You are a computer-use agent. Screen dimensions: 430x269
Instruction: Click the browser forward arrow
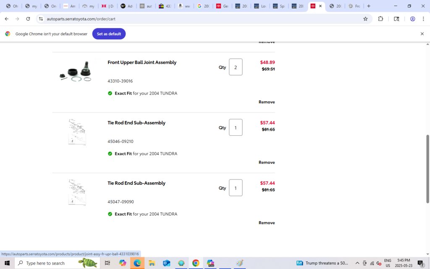pyautogui.click(x=17, y=18)
